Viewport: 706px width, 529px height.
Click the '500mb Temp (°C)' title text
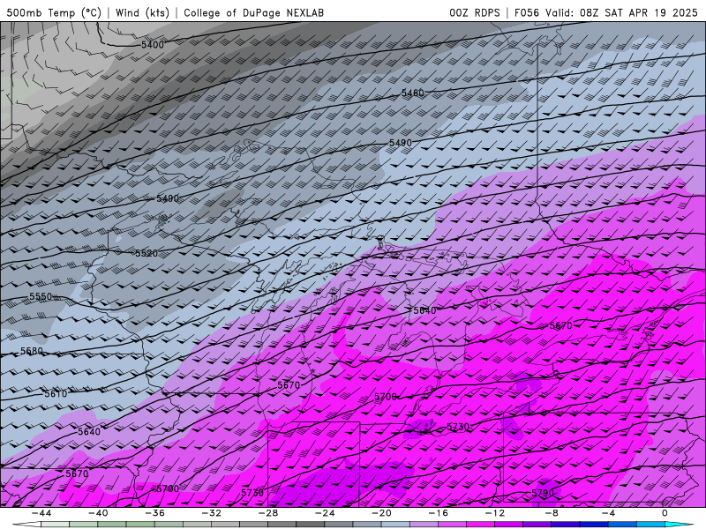point(54,12)
